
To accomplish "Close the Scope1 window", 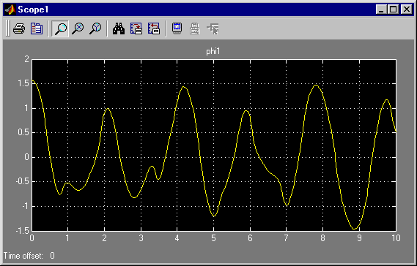I will [x=406, y=9].
